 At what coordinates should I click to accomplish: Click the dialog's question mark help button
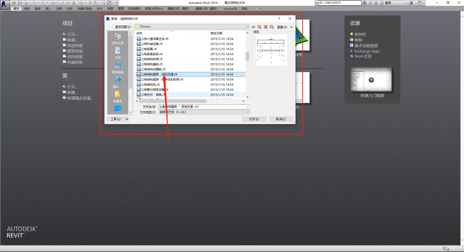pyautogui.click(x=279, y=18)
